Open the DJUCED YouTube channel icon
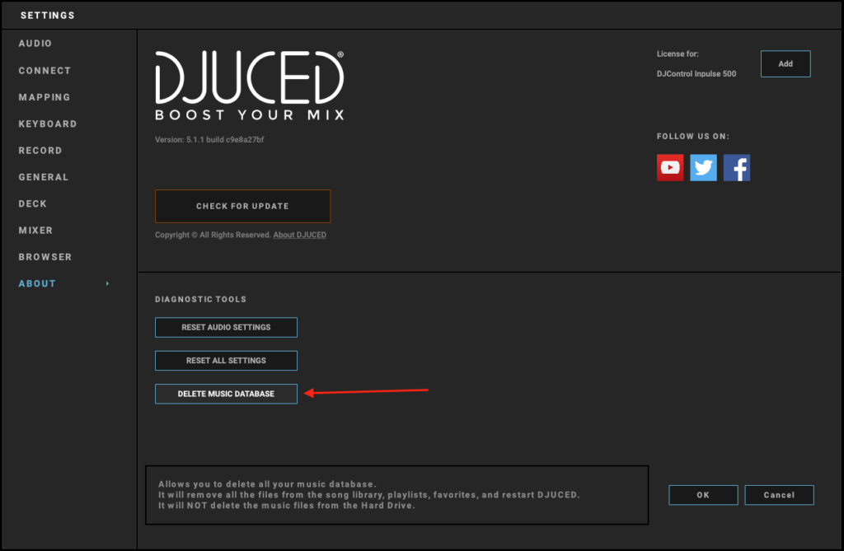 (x=670, y=168)
